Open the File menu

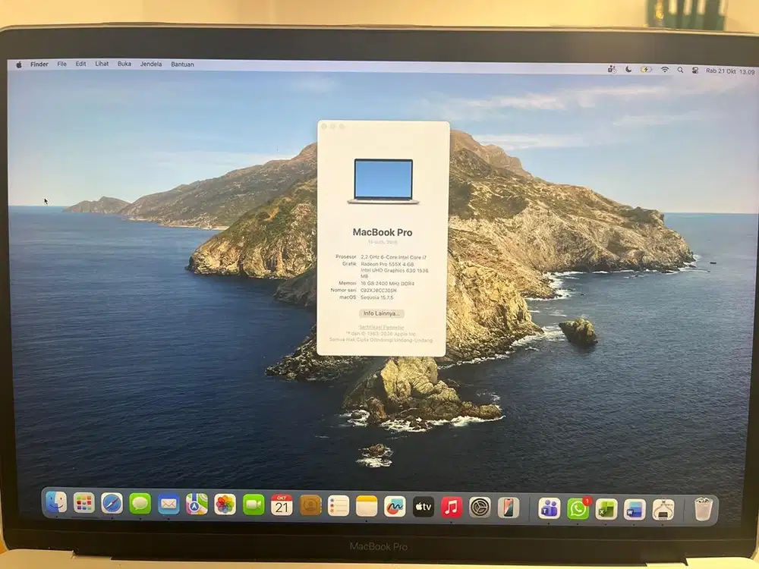[62, 64]
